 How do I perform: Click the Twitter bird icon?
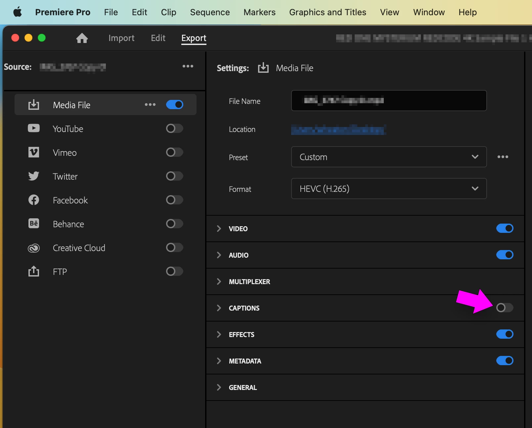34,176
